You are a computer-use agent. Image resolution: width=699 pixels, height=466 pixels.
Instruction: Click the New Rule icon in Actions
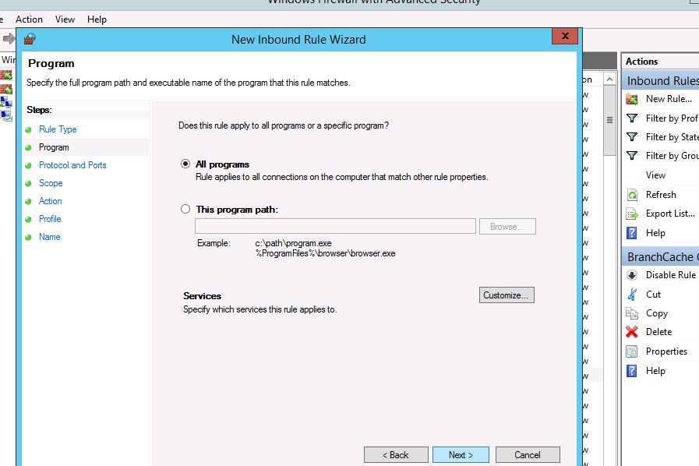[x=632, y=99]
